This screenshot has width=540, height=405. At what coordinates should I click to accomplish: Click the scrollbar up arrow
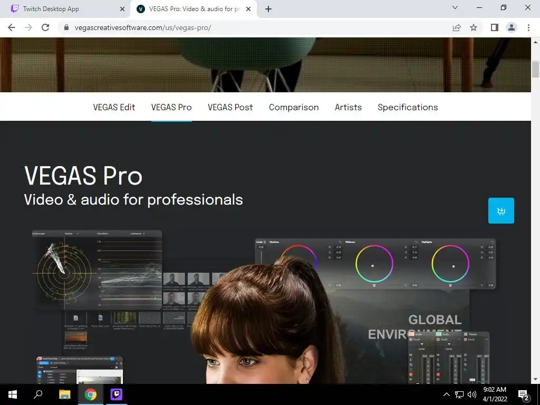tap(535, 42)
